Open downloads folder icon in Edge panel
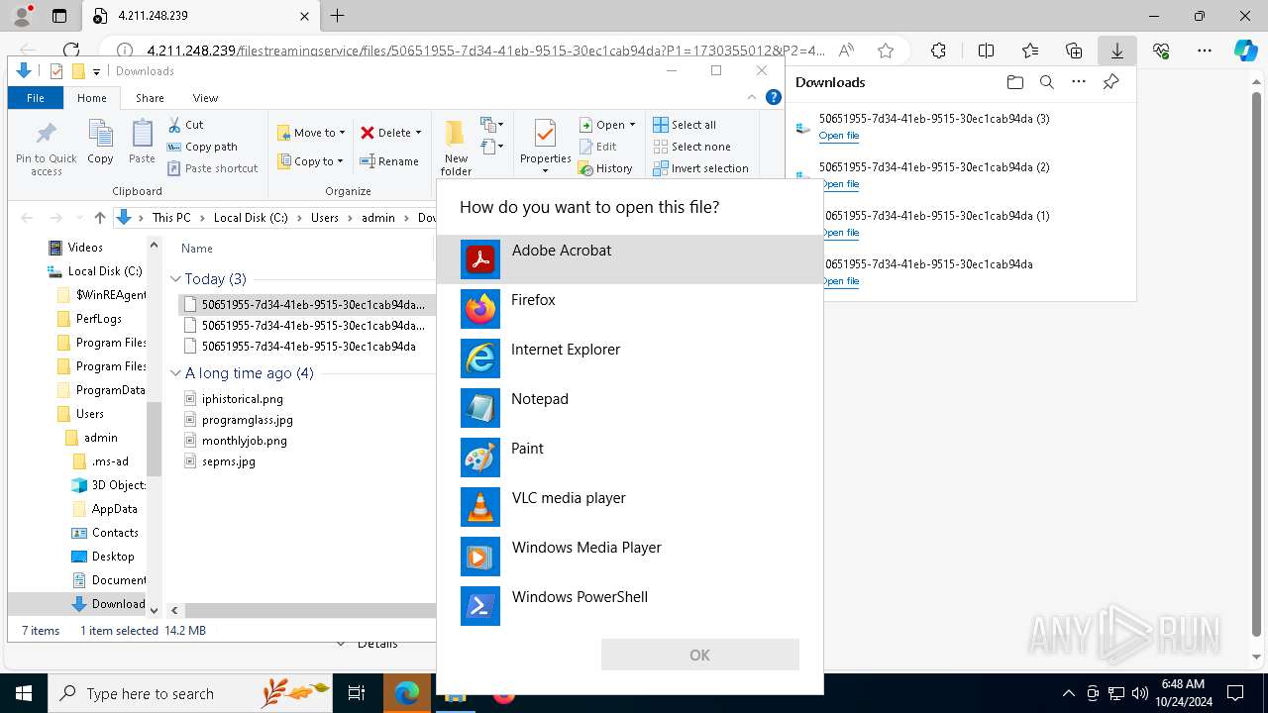 tap(1014, 82)
